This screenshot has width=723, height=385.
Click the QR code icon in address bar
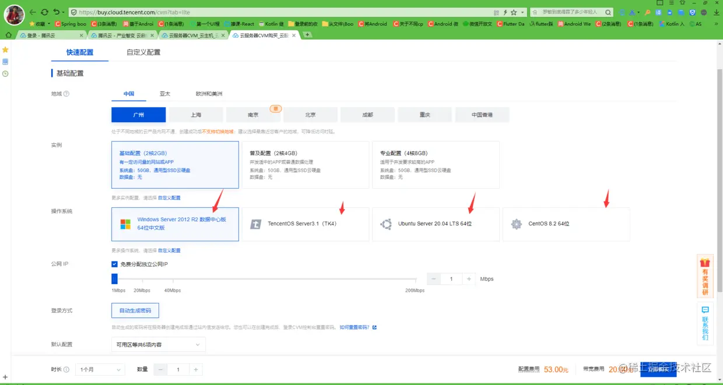click(496, 12)
